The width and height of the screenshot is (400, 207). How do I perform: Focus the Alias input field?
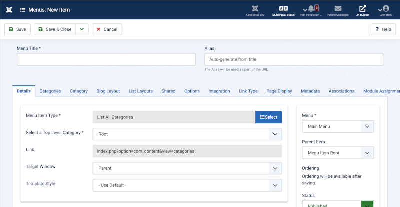coord(294,59)
